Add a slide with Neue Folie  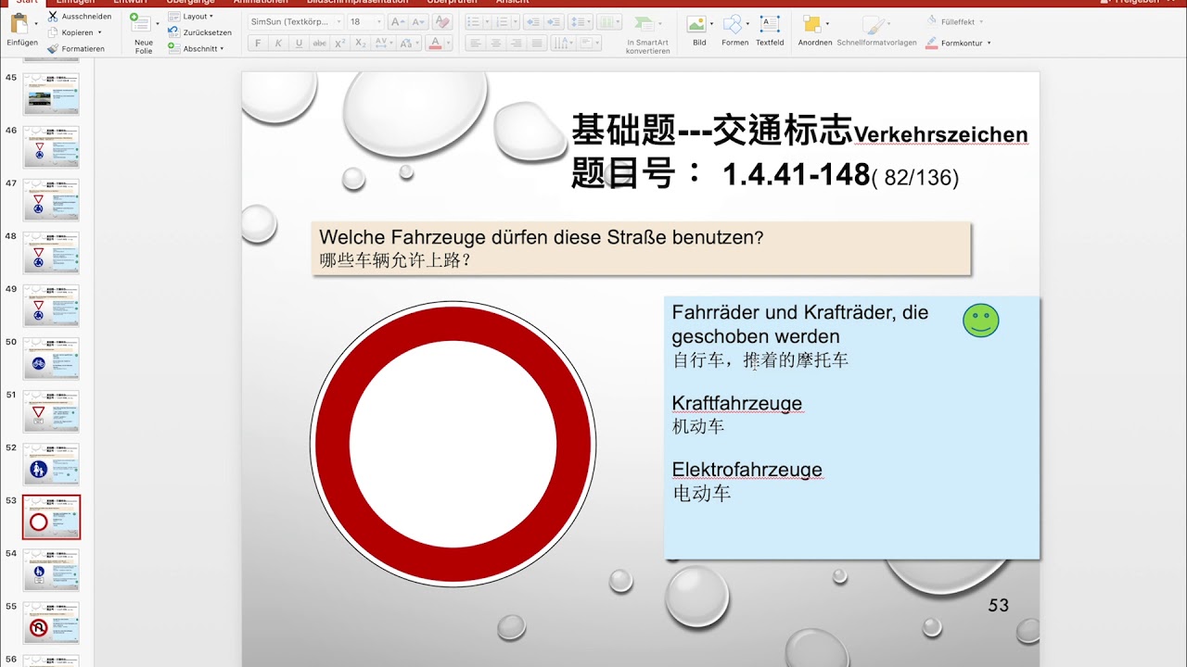(x=143, y=34)
